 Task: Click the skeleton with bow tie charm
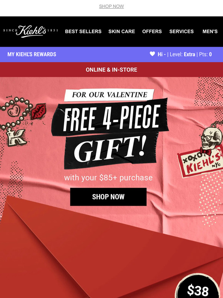coord(211,141)
